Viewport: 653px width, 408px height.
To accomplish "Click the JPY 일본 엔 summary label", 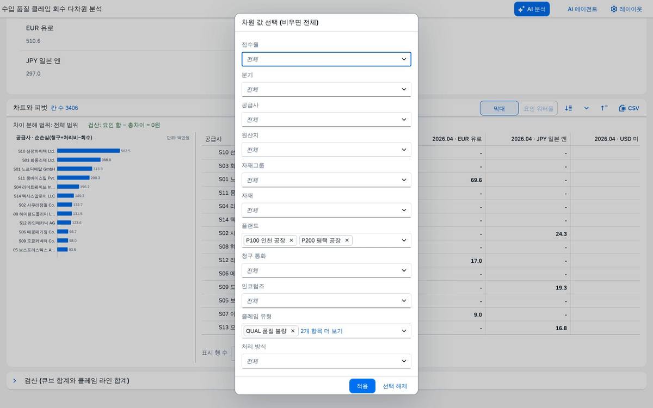I will click(x=43, y=61).
